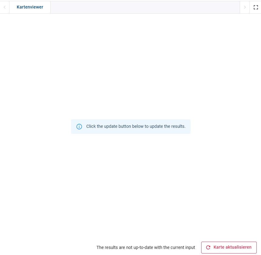Screen dimensions: 261x255
Task: Click the Kartenviewer tab title text
Action: (30, 7)
